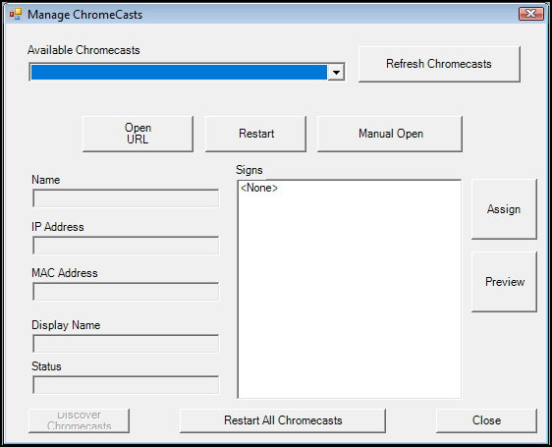Select <None> in the Signs list
Viewport: 552px width, 447px height.
point(259,188)
